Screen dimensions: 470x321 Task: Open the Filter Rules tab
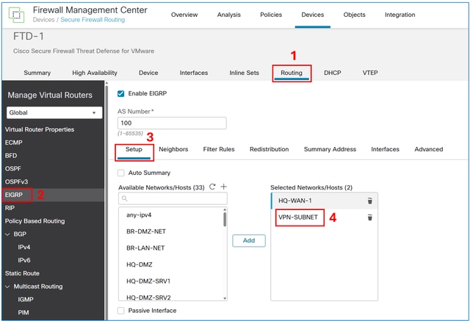[x=219, y=149]
